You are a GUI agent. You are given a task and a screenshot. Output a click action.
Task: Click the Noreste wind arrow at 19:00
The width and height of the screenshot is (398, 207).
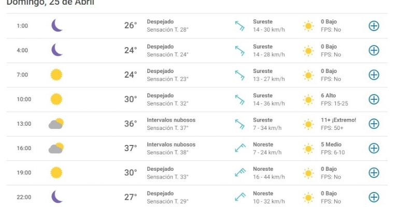[x=240, y=173]
